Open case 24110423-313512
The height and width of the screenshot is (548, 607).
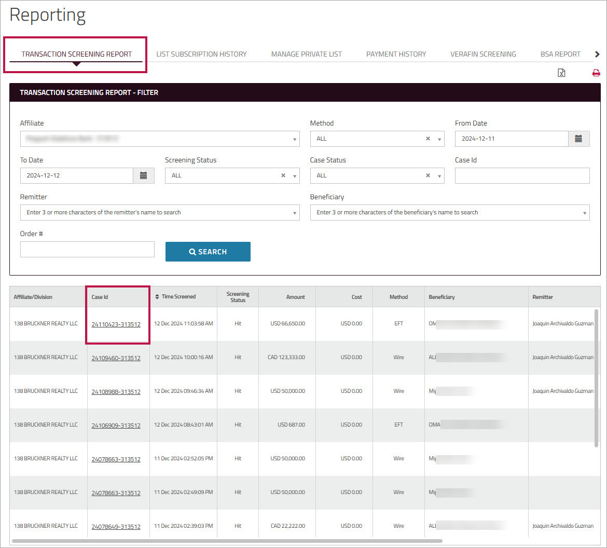[117, 323]
